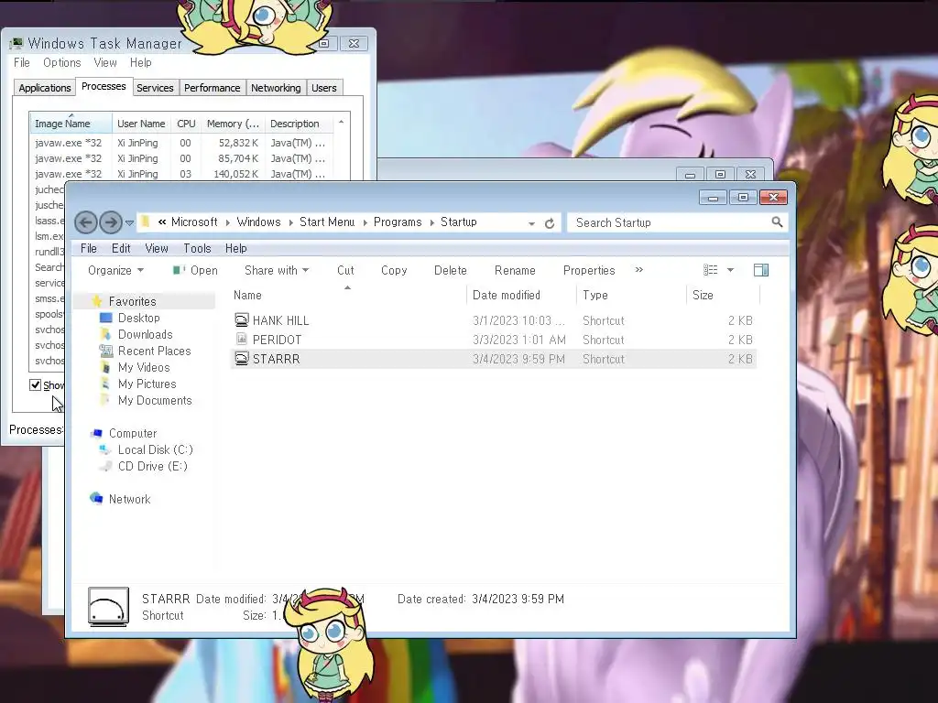Image resolution: width=938 pixels, height=703 pixels.
Task: Sort by Type column header
Action: point(631,295)
